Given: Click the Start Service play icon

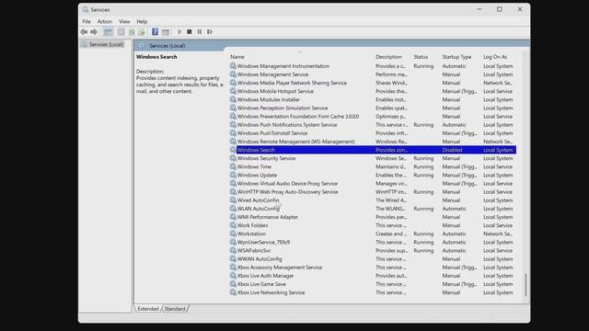Looking at the screenshot, I should point(179,32).
